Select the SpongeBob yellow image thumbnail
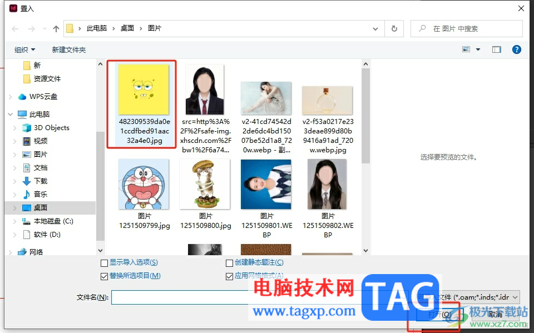The image size is (534, 333). (144, 90)
